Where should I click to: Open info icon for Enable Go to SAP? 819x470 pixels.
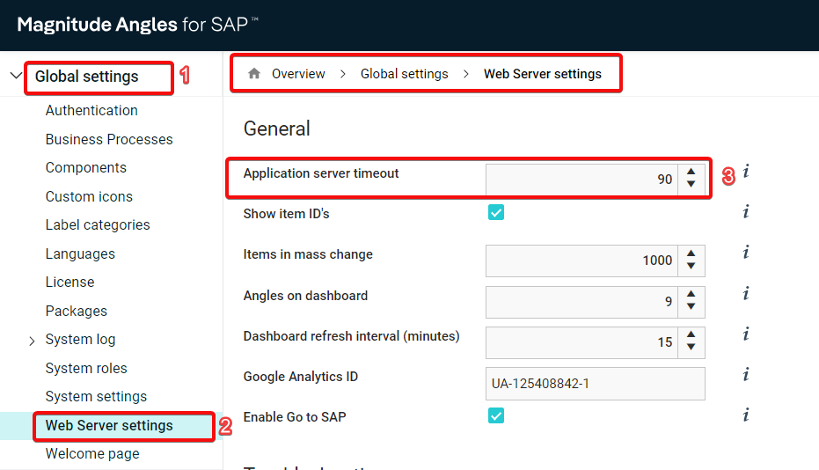coord(746,415)
